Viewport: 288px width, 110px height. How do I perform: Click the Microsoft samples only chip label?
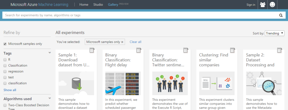103,42
